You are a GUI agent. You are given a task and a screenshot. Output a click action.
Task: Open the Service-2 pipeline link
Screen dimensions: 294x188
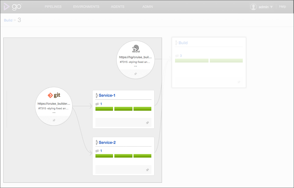click(107, 143)
